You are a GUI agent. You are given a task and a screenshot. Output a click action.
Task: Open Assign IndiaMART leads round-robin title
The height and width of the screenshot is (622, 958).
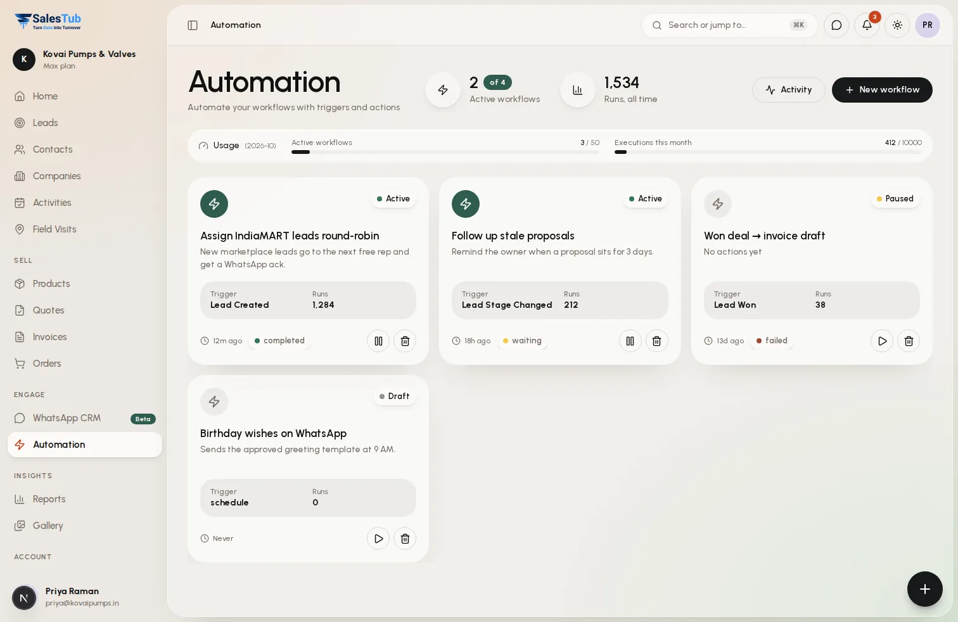tap(290, 236)
